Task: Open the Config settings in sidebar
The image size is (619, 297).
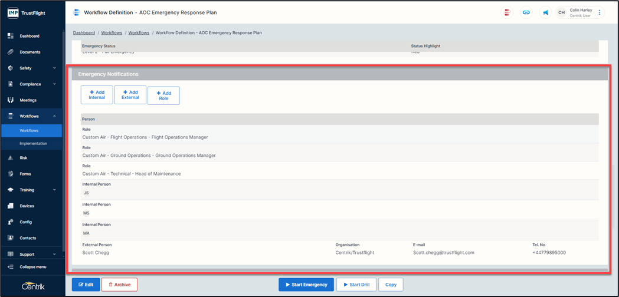Action: click(25, 222)
